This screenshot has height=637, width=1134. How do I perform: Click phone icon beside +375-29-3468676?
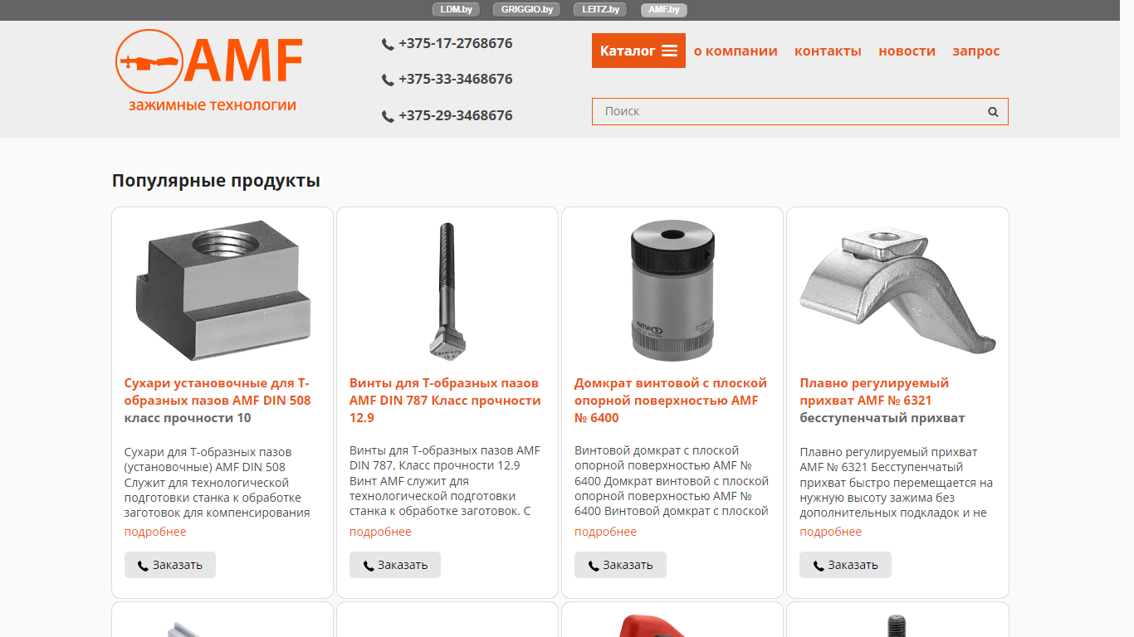[388, 117]
